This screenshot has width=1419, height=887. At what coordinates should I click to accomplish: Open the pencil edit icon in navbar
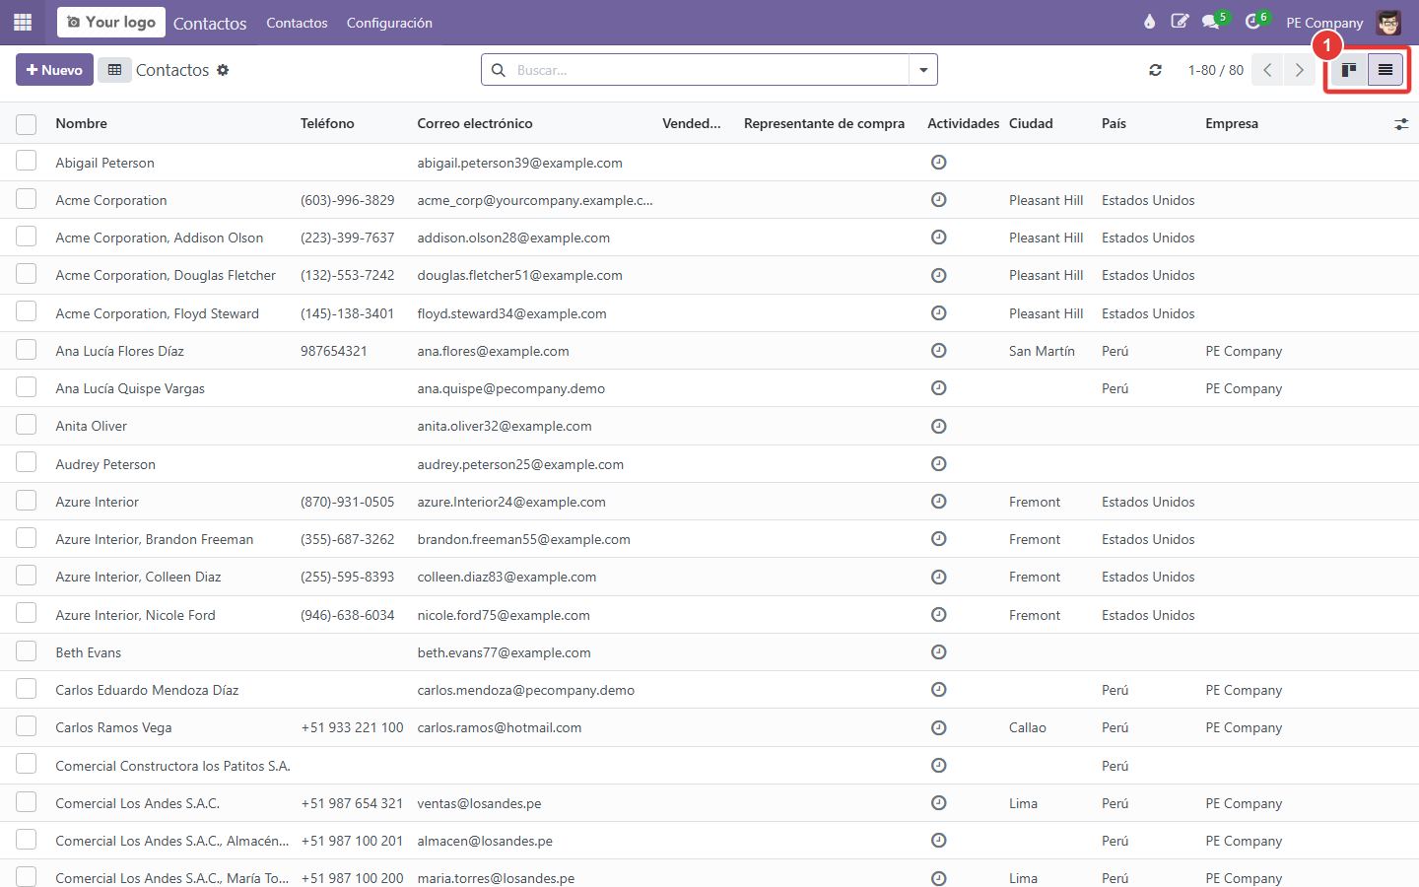[1180, 22]
